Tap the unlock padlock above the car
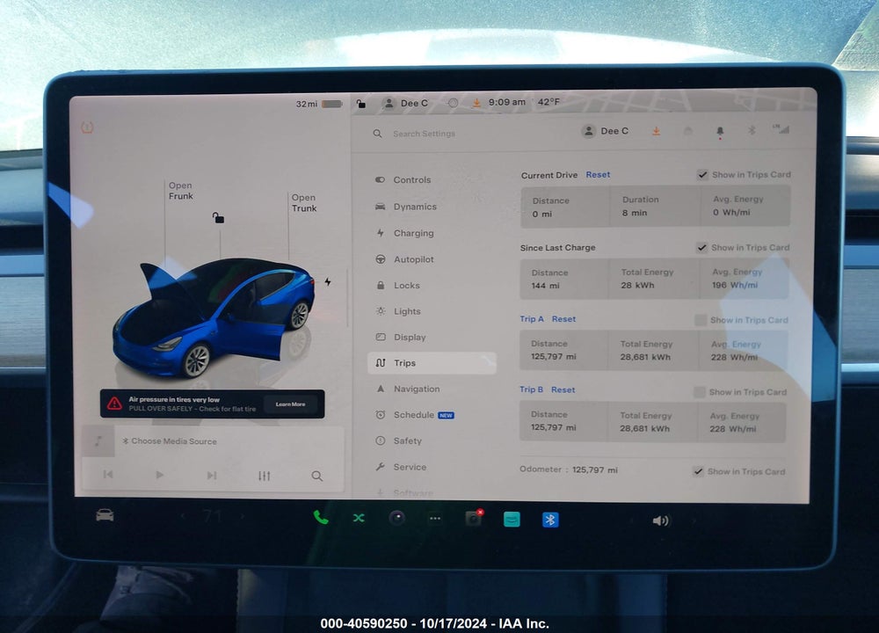This screenshot has height=633, width=879. pos(218,217)
